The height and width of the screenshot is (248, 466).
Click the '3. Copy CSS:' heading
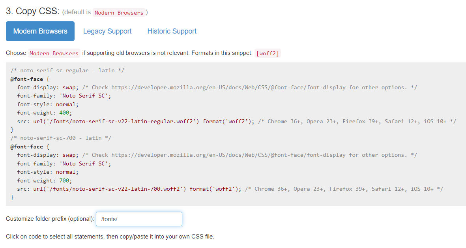click(x=33, y=11)
